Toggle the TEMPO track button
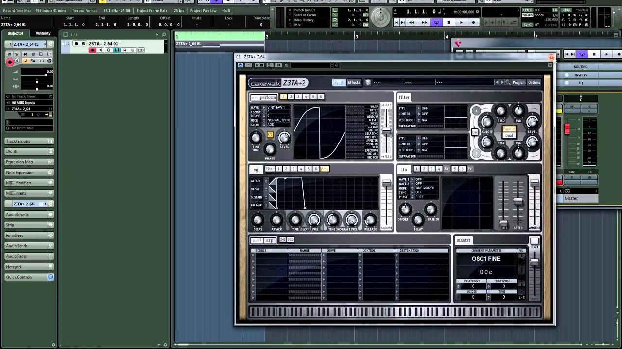Image resolution: width=622 pixels, height=349 pixels. click(528, 15)
